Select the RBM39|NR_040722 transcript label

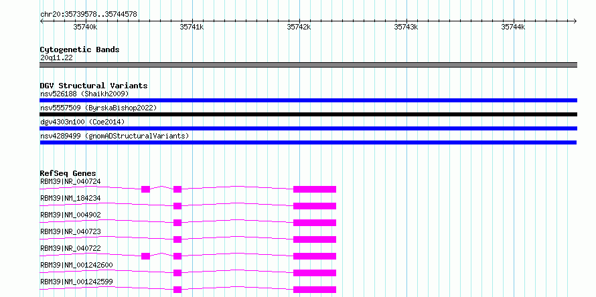(x=70, y=248)
